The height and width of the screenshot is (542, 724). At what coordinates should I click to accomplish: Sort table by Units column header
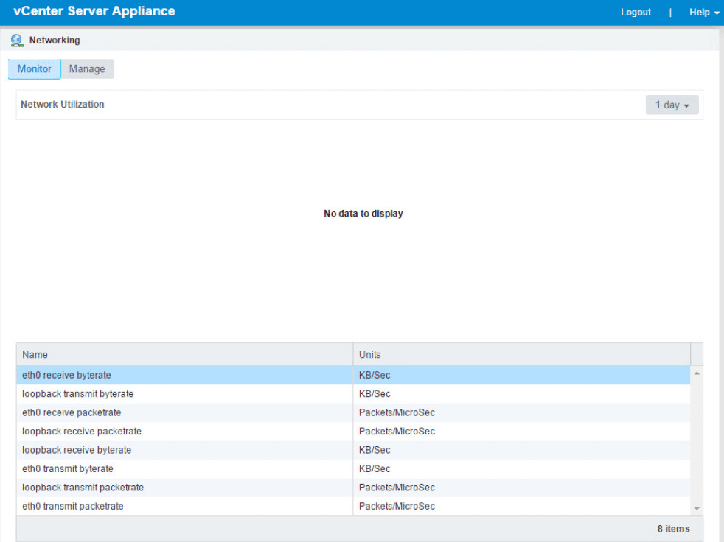click(x=521, y=354)
